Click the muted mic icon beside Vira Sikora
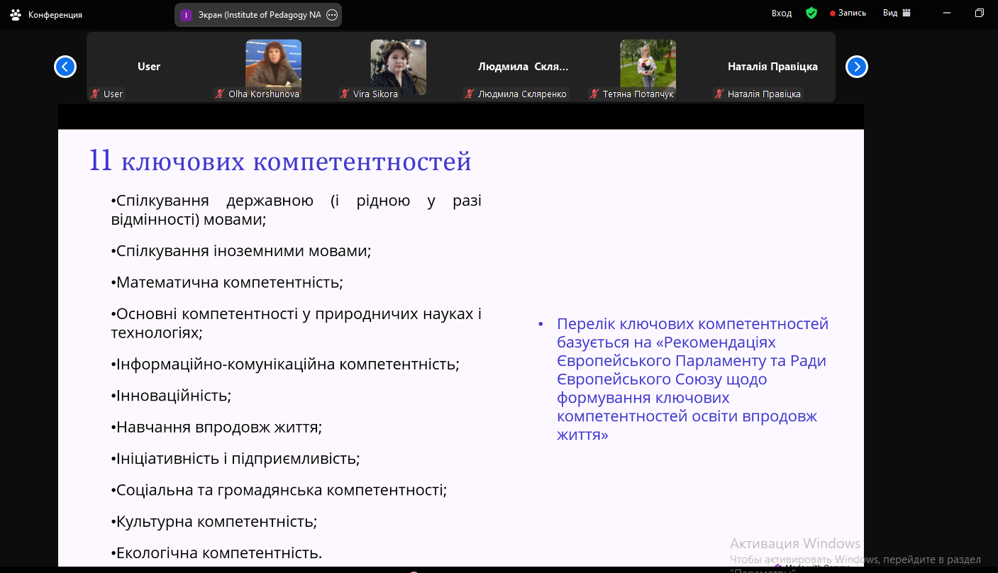Viewport: 998px width, 573px height. pyautogui.click(x=345, y=94)
